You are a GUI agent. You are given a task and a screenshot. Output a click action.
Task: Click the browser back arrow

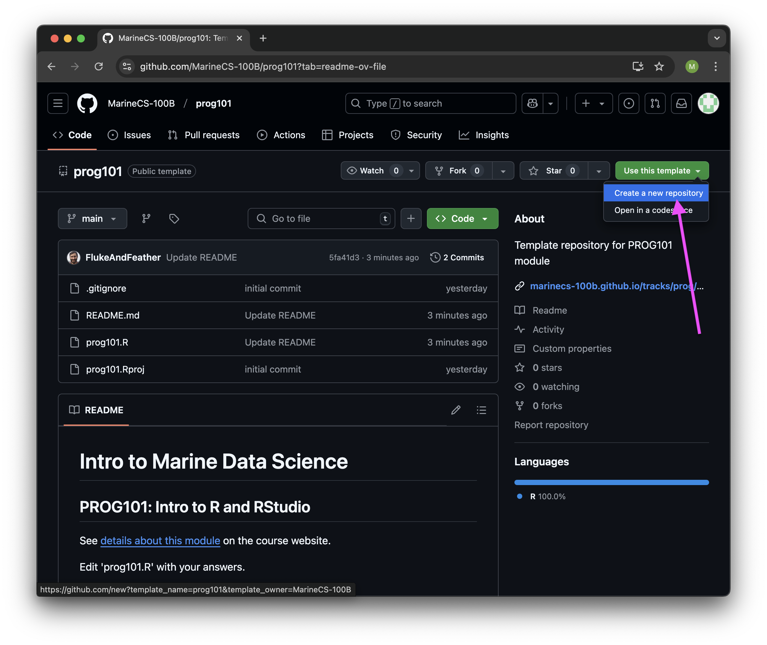52,66
